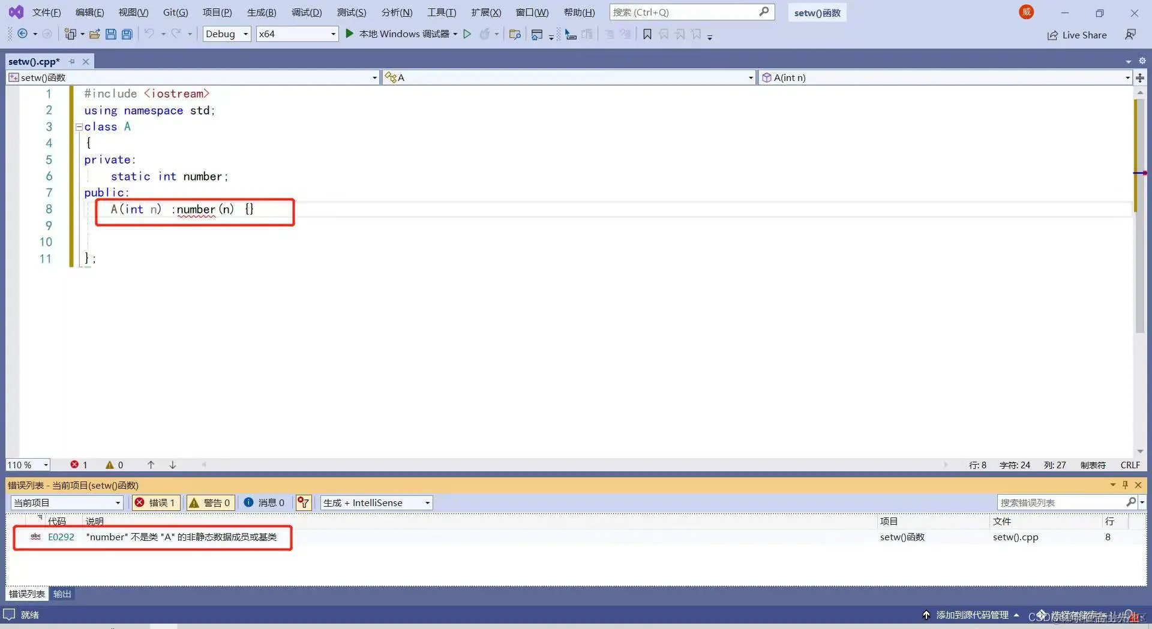Open the 当前项目 scope dropdown

point(67,502)
